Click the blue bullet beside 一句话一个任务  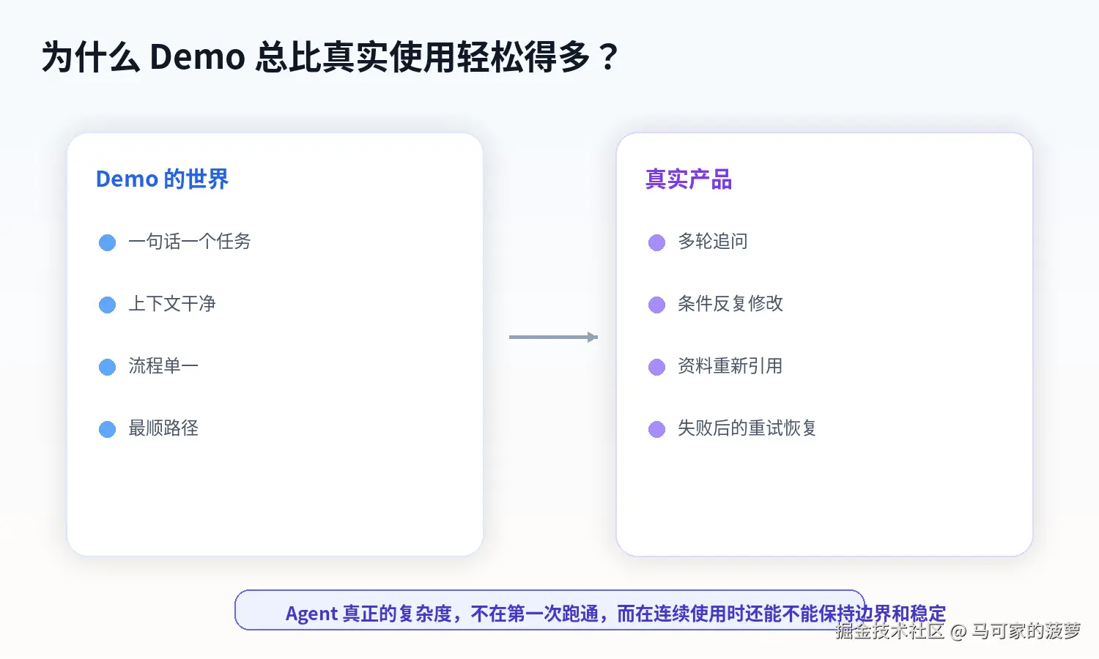coord(107,242)
